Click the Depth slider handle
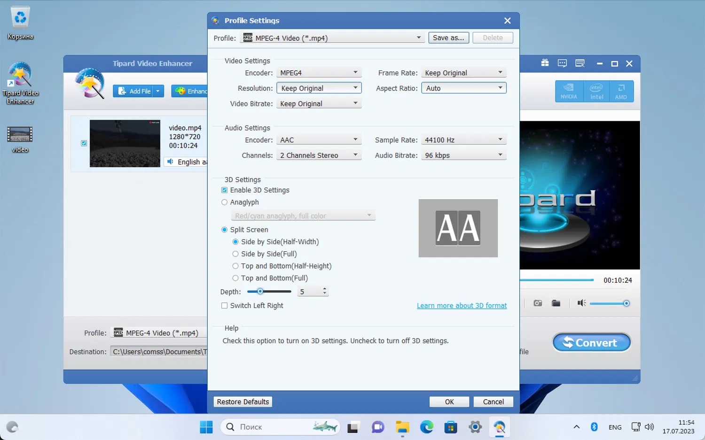This screenshot has height=440, width=705. 260,292
